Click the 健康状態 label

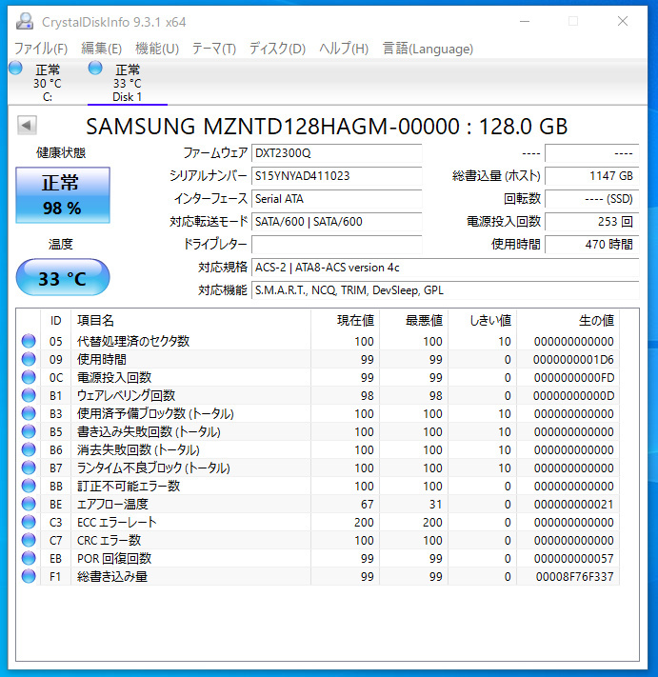pos(61,152)
